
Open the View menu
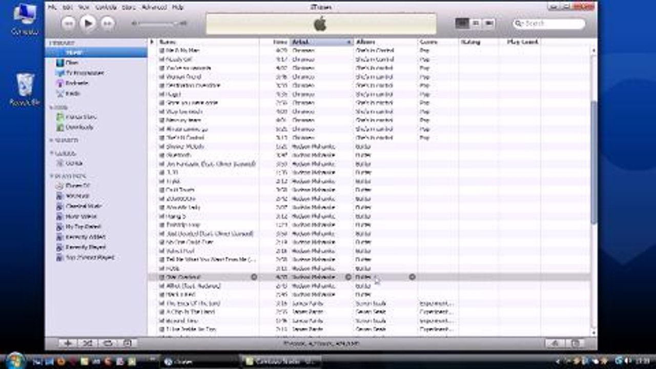[84, 8]
